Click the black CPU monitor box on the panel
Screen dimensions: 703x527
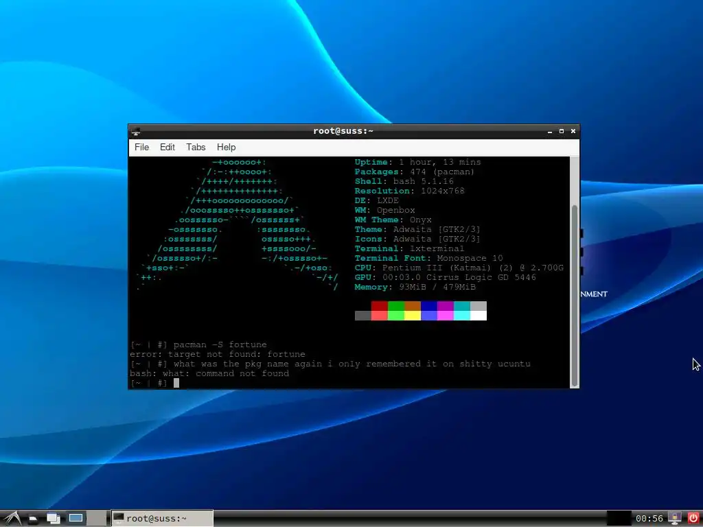619,519
